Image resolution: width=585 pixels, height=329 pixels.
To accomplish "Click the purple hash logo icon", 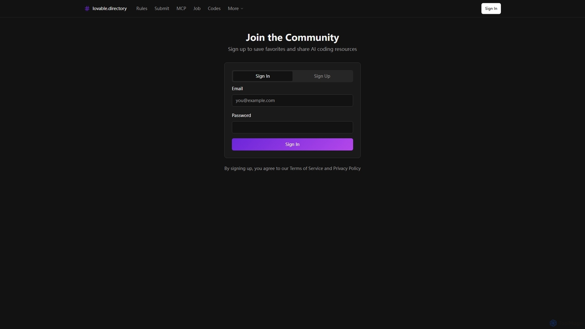I will (87, 9).
